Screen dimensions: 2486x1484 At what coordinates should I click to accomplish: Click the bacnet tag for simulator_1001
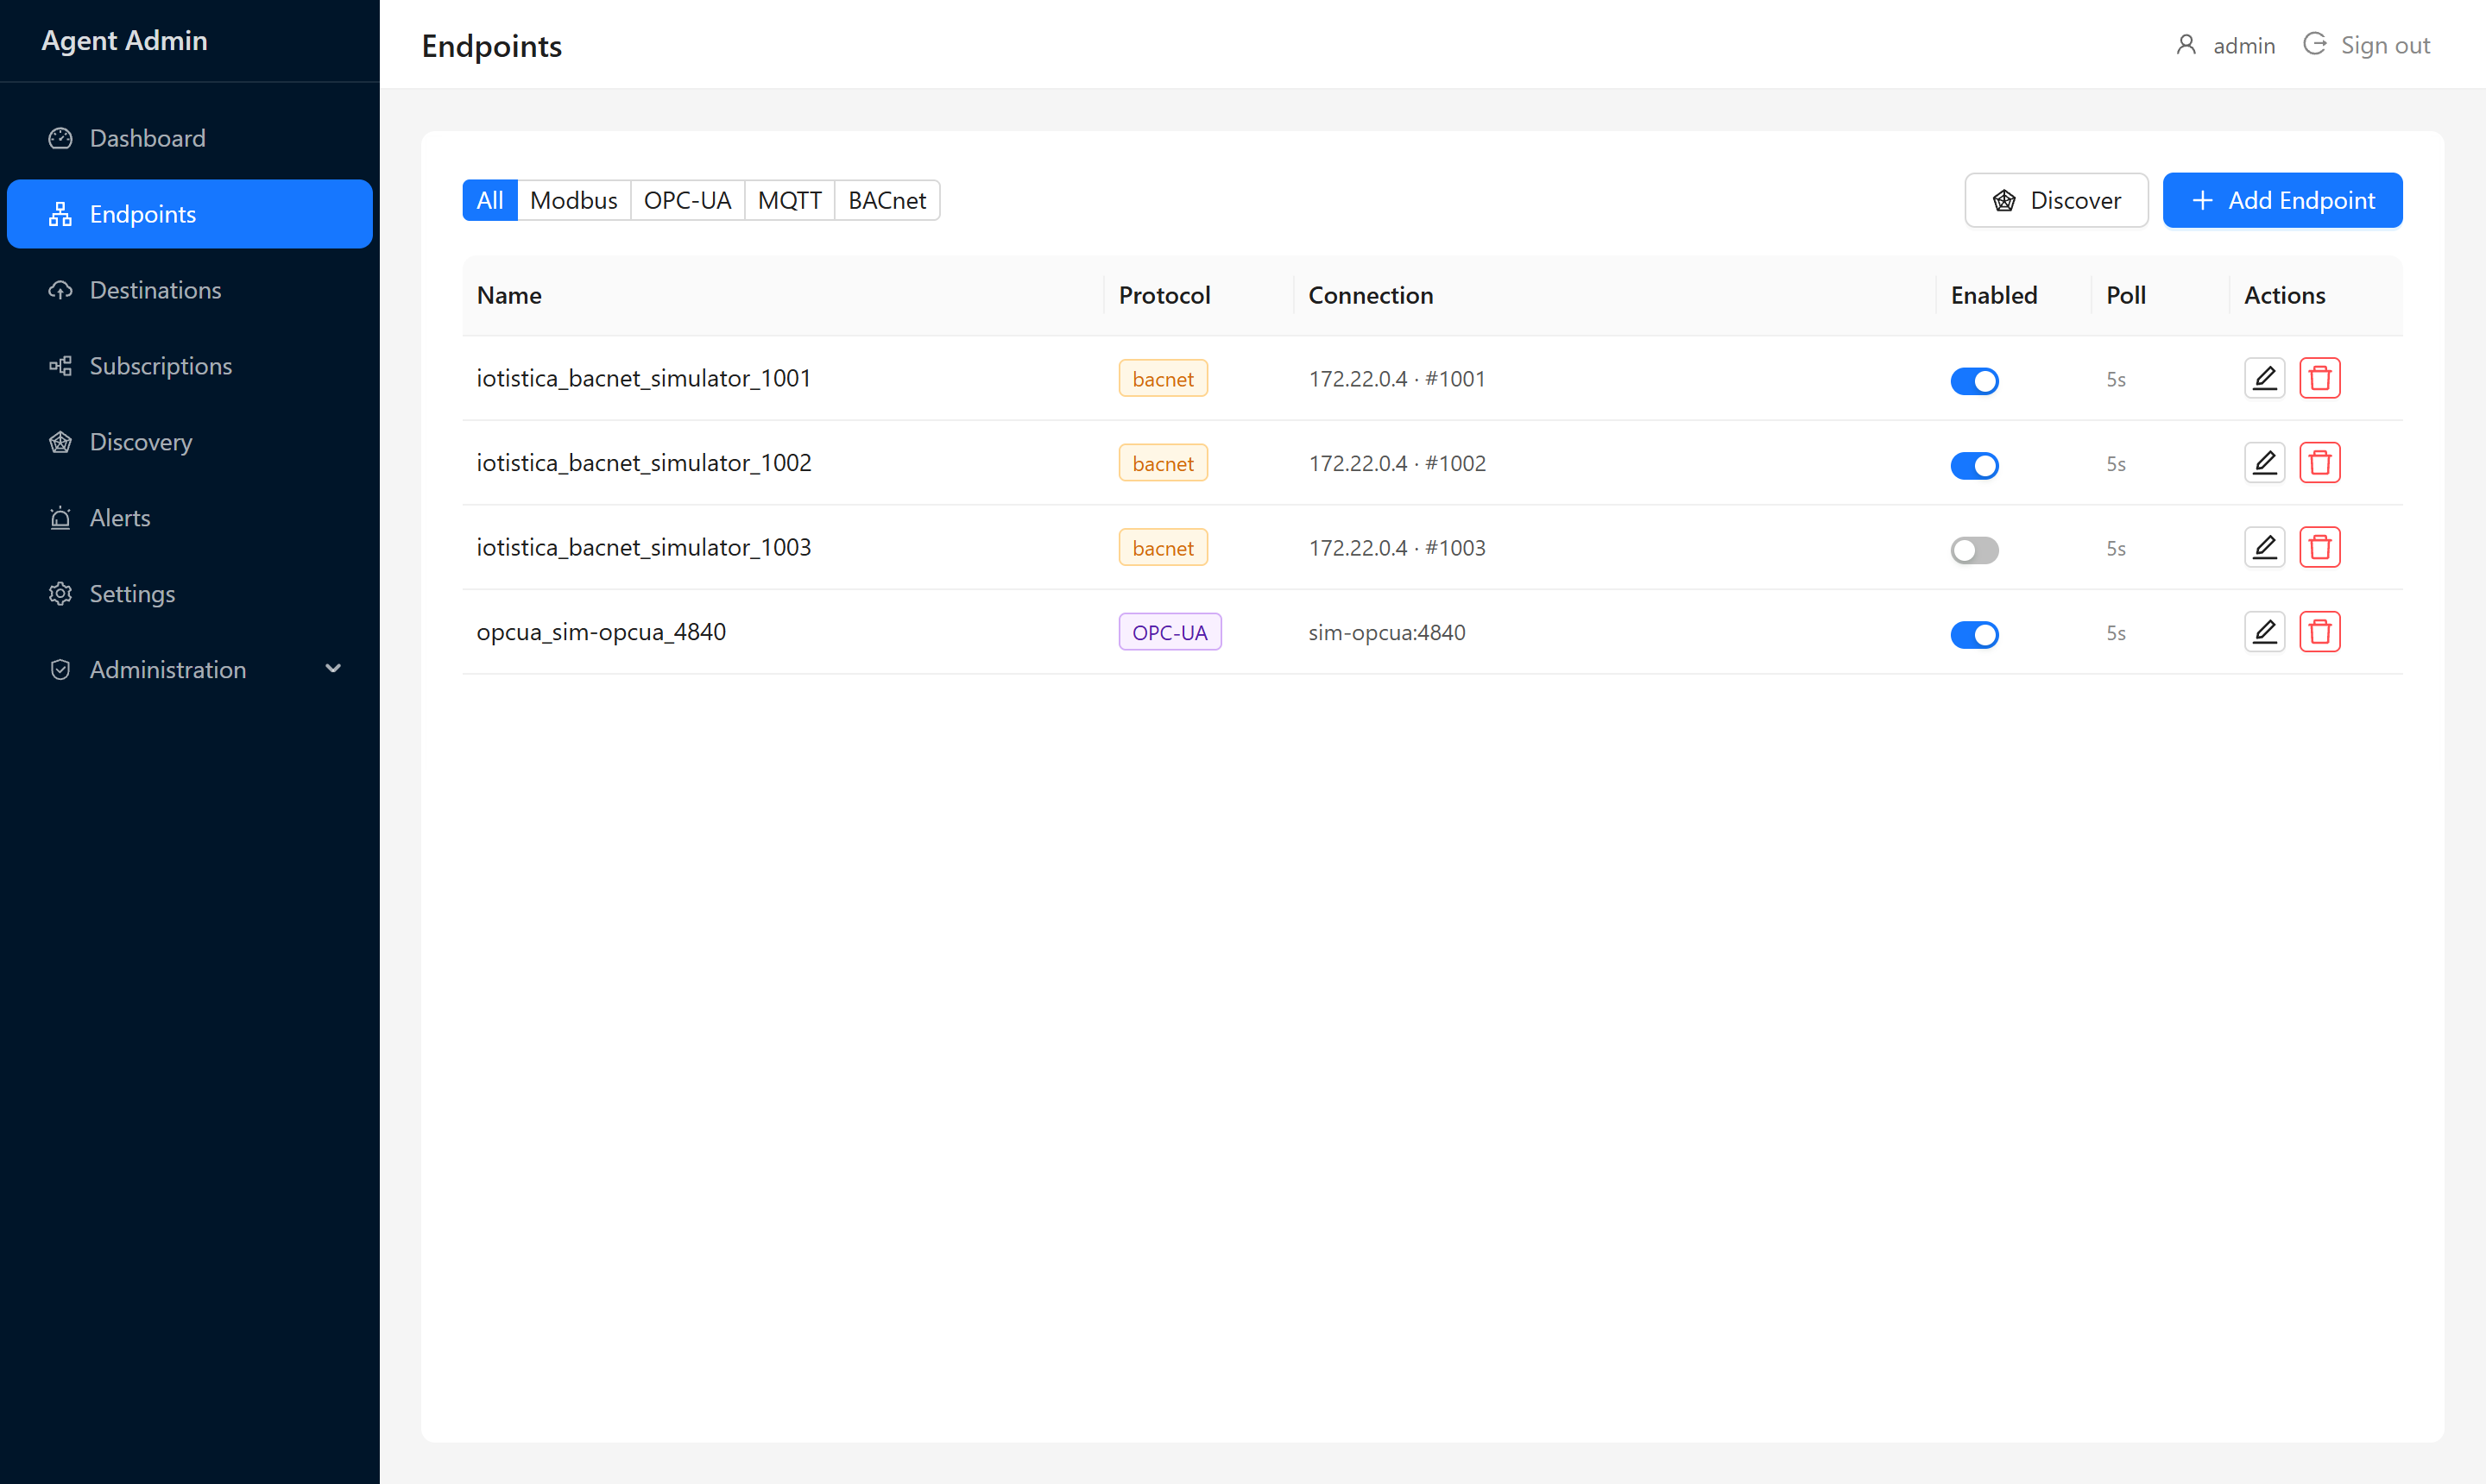click(1163, 379)
